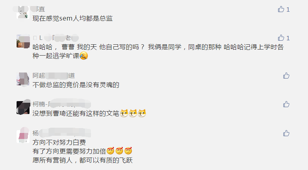This screenshot has width=308, height=170.
Task: Select the line 愿所有营销人，都可以有质的飞跃
Action: [x=82, y=160]
